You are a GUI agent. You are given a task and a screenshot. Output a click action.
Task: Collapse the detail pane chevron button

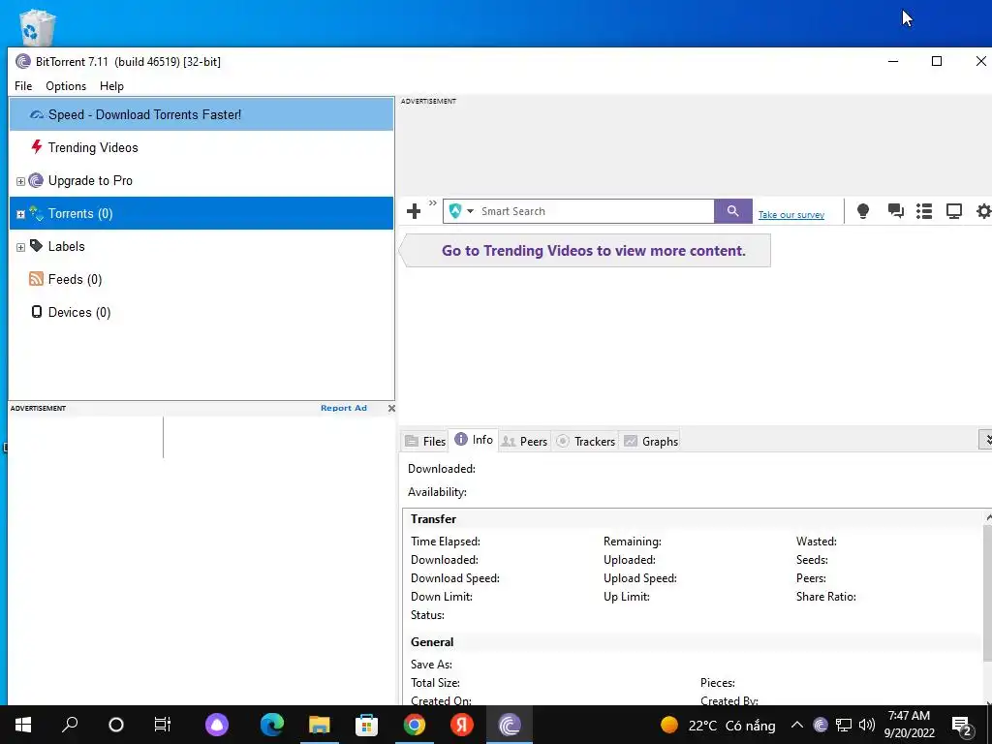pos(985,440)
